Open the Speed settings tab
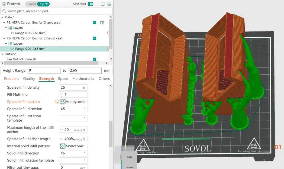Screen dimensions: 284x169 tap(63, 79)
